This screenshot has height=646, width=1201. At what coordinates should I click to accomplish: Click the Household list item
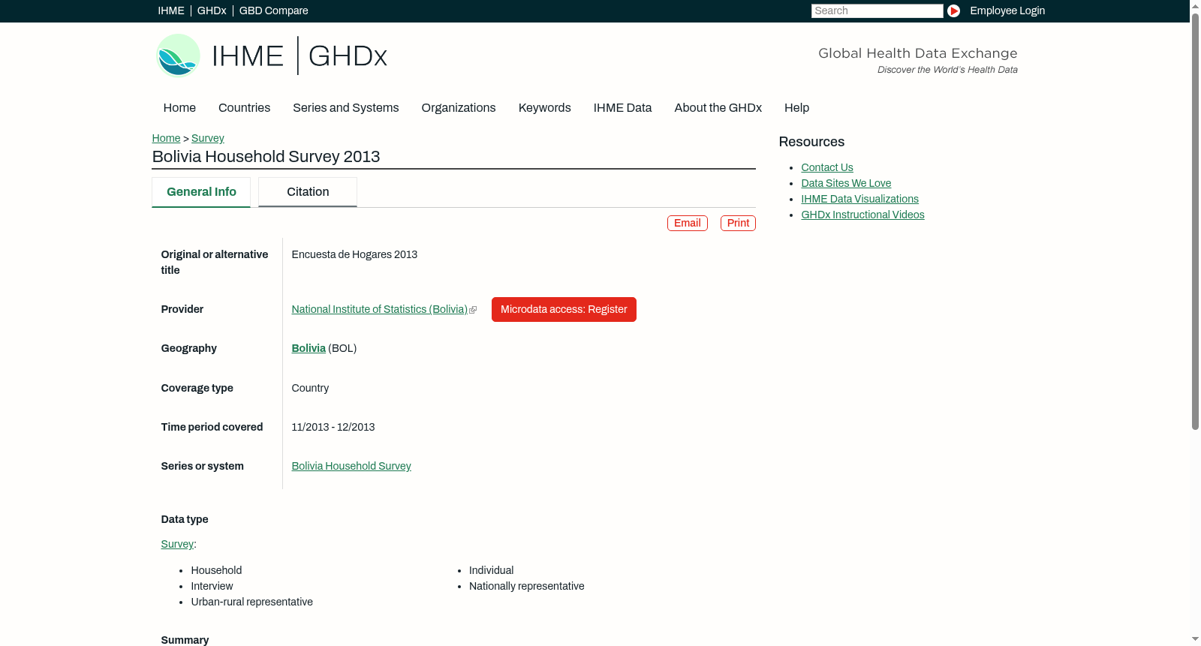click(216, 570)
